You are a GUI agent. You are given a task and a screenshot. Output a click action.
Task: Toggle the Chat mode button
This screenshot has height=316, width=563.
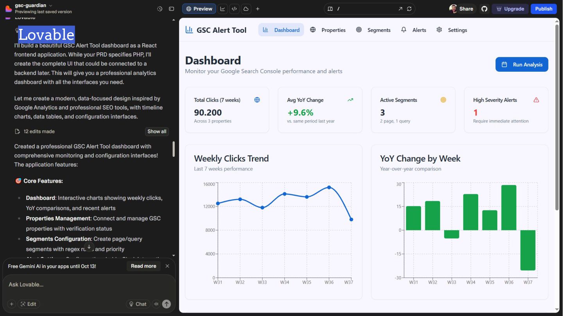click(138, 304)
